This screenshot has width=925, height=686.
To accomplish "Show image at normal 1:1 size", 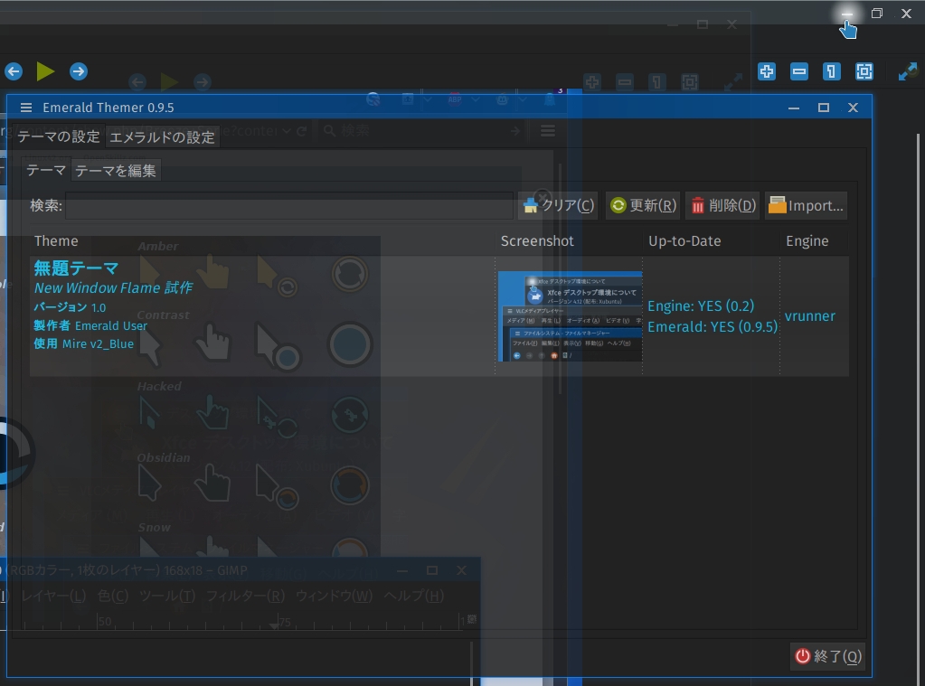I will [x=831, y=71].
